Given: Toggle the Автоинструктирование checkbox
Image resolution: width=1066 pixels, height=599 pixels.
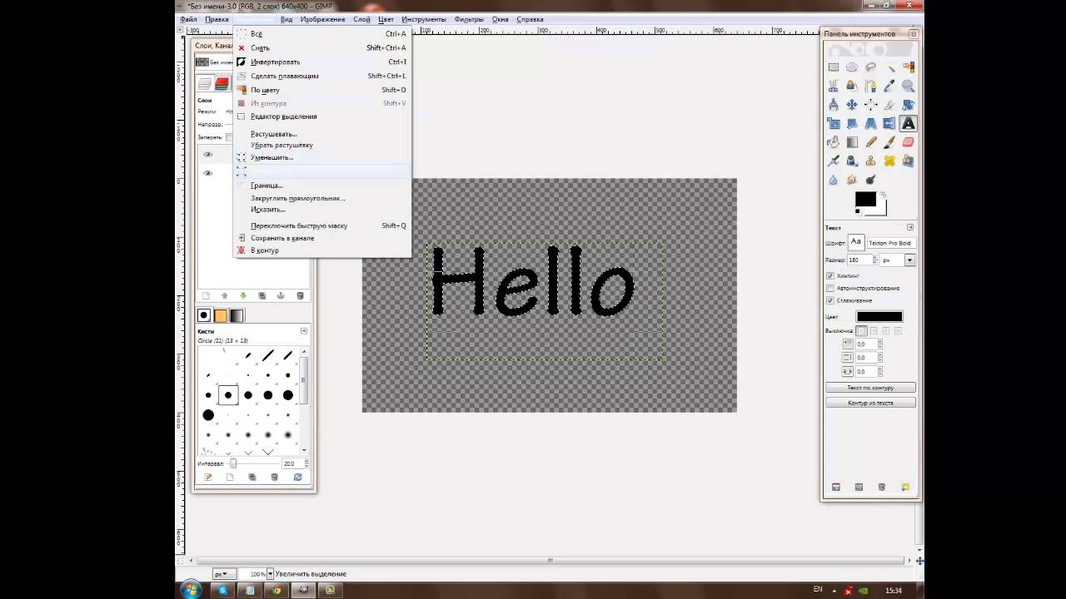Looking at the screenshot, I should click(830, 288).
